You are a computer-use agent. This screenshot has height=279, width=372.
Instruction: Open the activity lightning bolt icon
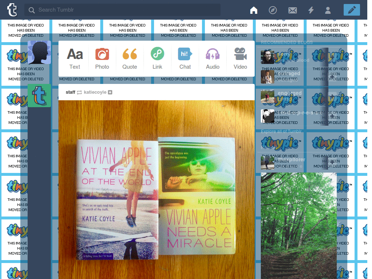(311, 10)
